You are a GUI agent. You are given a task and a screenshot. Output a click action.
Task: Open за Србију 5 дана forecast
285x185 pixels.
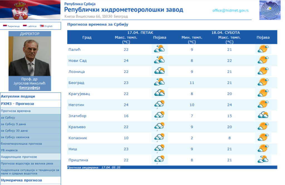tap(13, 124)
